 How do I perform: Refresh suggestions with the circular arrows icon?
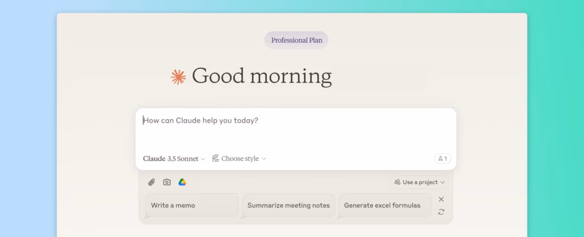[x=441, y=212]
